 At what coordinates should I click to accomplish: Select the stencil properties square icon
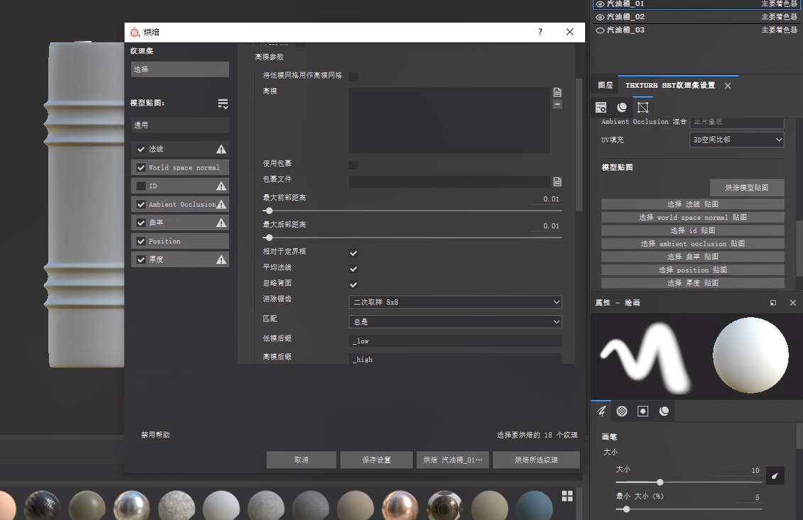[x=643, y=411]
